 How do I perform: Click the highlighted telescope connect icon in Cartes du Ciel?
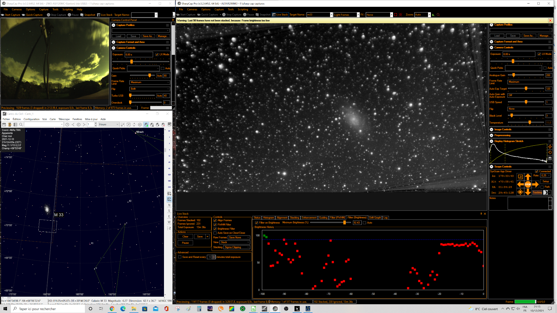146,124
